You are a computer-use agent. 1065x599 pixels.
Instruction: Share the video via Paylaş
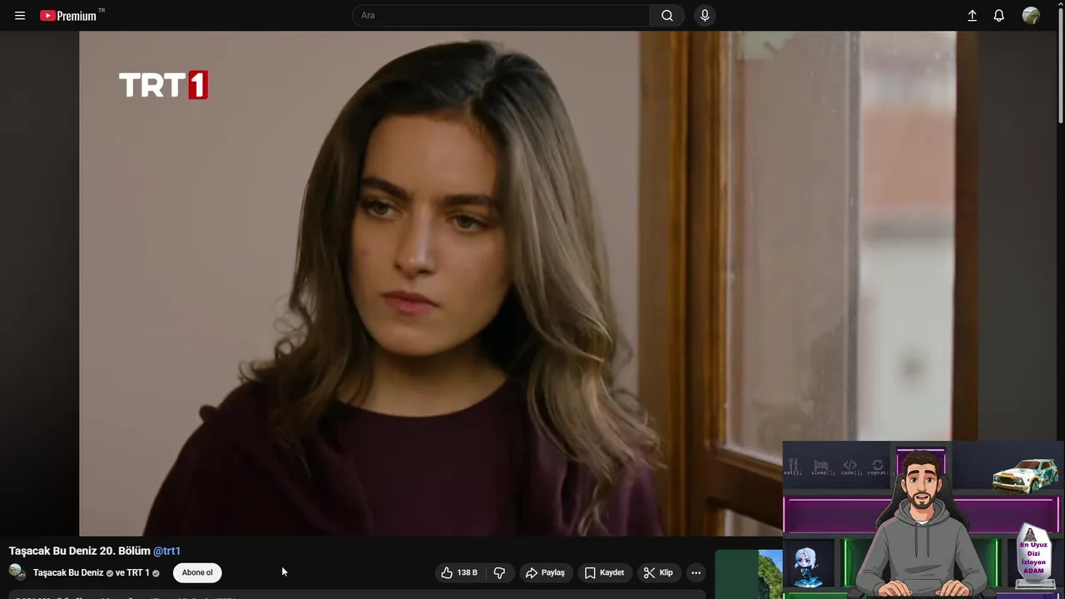545,572
